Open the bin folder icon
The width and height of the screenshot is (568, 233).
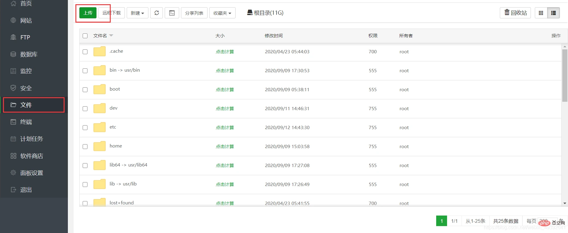pos(99,70)
